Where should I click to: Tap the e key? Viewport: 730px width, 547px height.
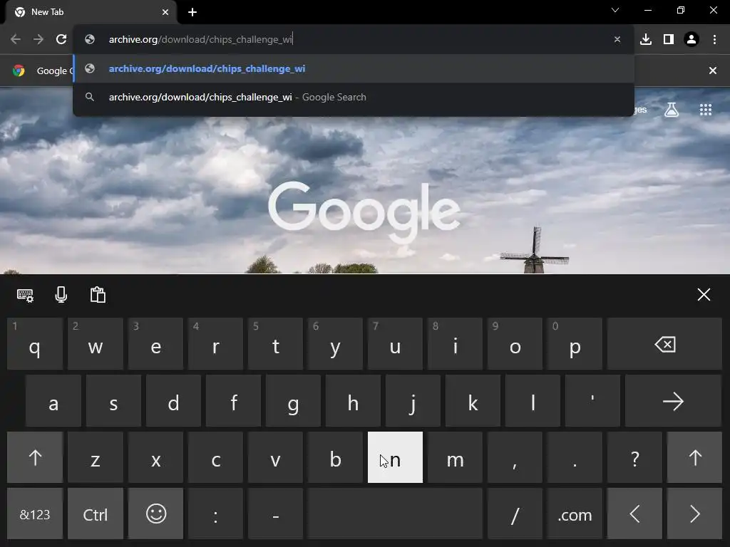(x=156, y=344)
